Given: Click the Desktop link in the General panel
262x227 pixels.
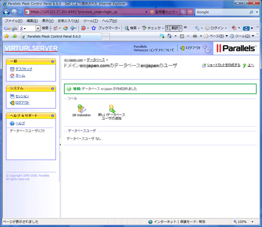Looking at the screenshot, I should pos(24,69).
